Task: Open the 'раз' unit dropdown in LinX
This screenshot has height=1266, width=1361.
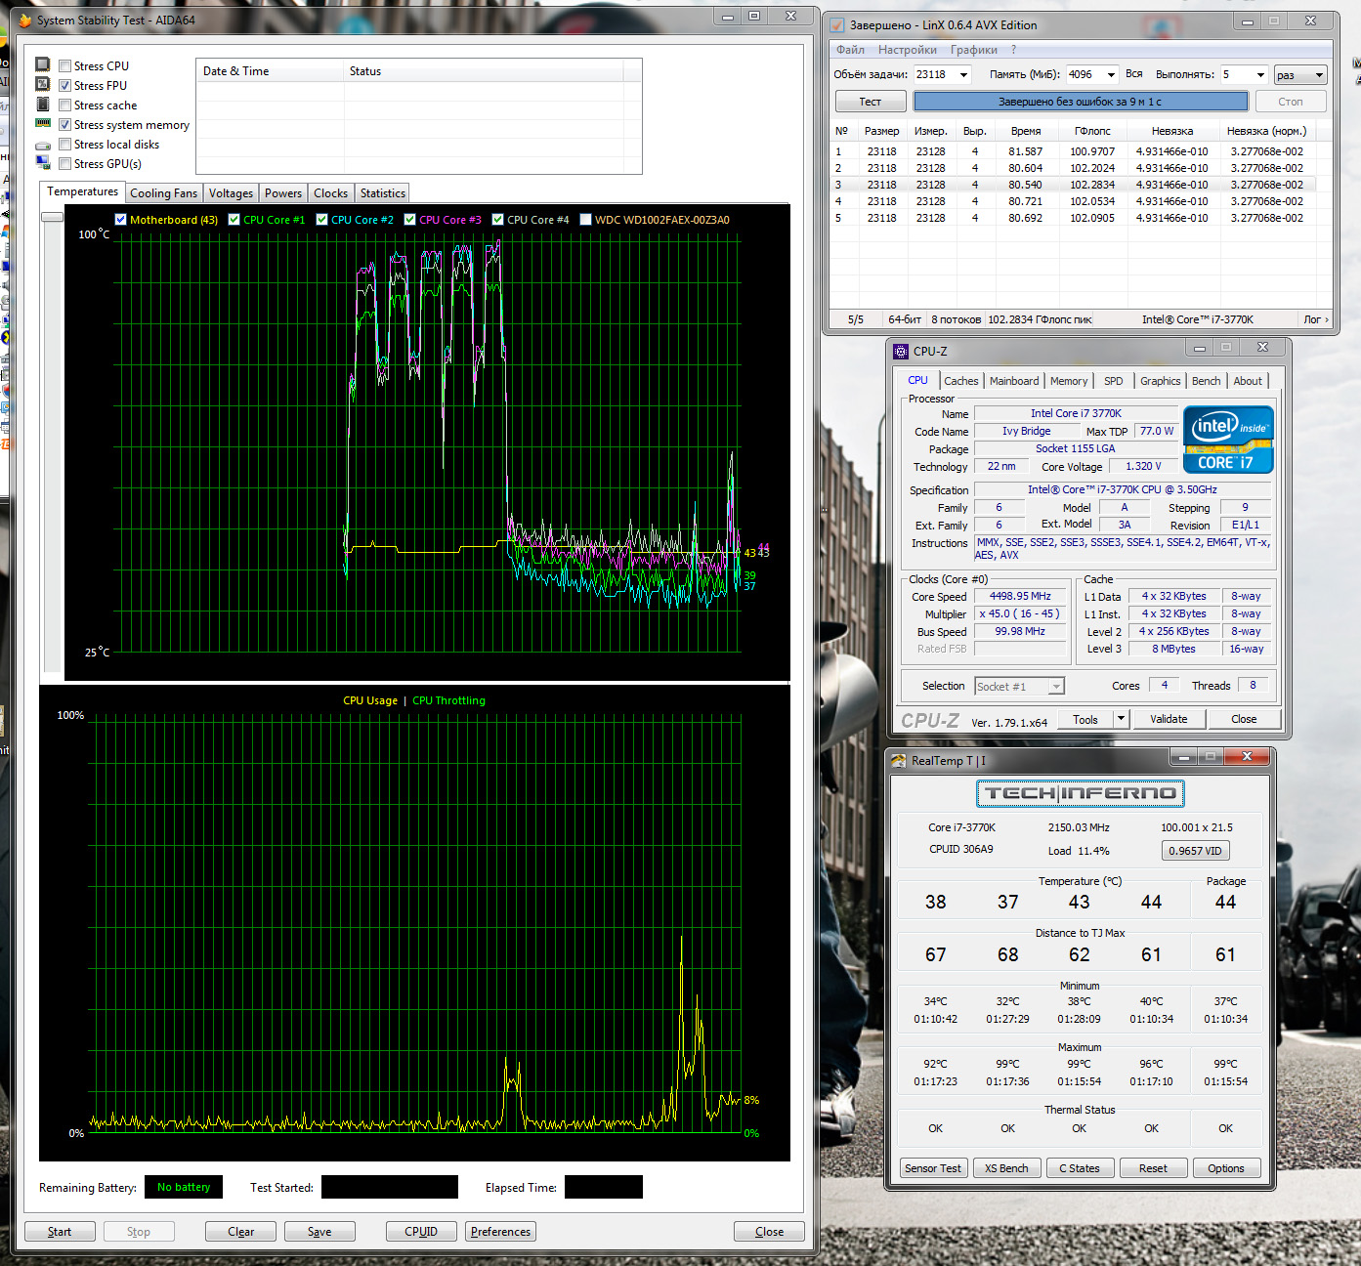Action: pos(1300,74)
